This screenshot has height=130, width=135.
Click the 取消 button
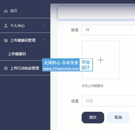tap(118, 118)
